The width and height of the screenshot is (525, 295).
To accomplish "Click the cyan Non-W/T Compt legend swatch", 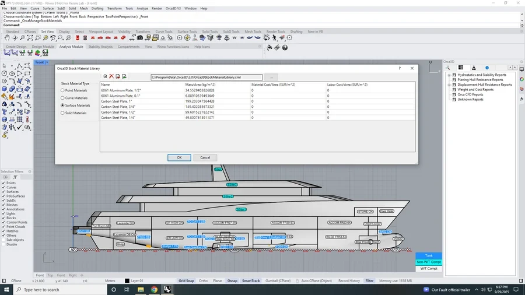I will (x=429, y=262).
